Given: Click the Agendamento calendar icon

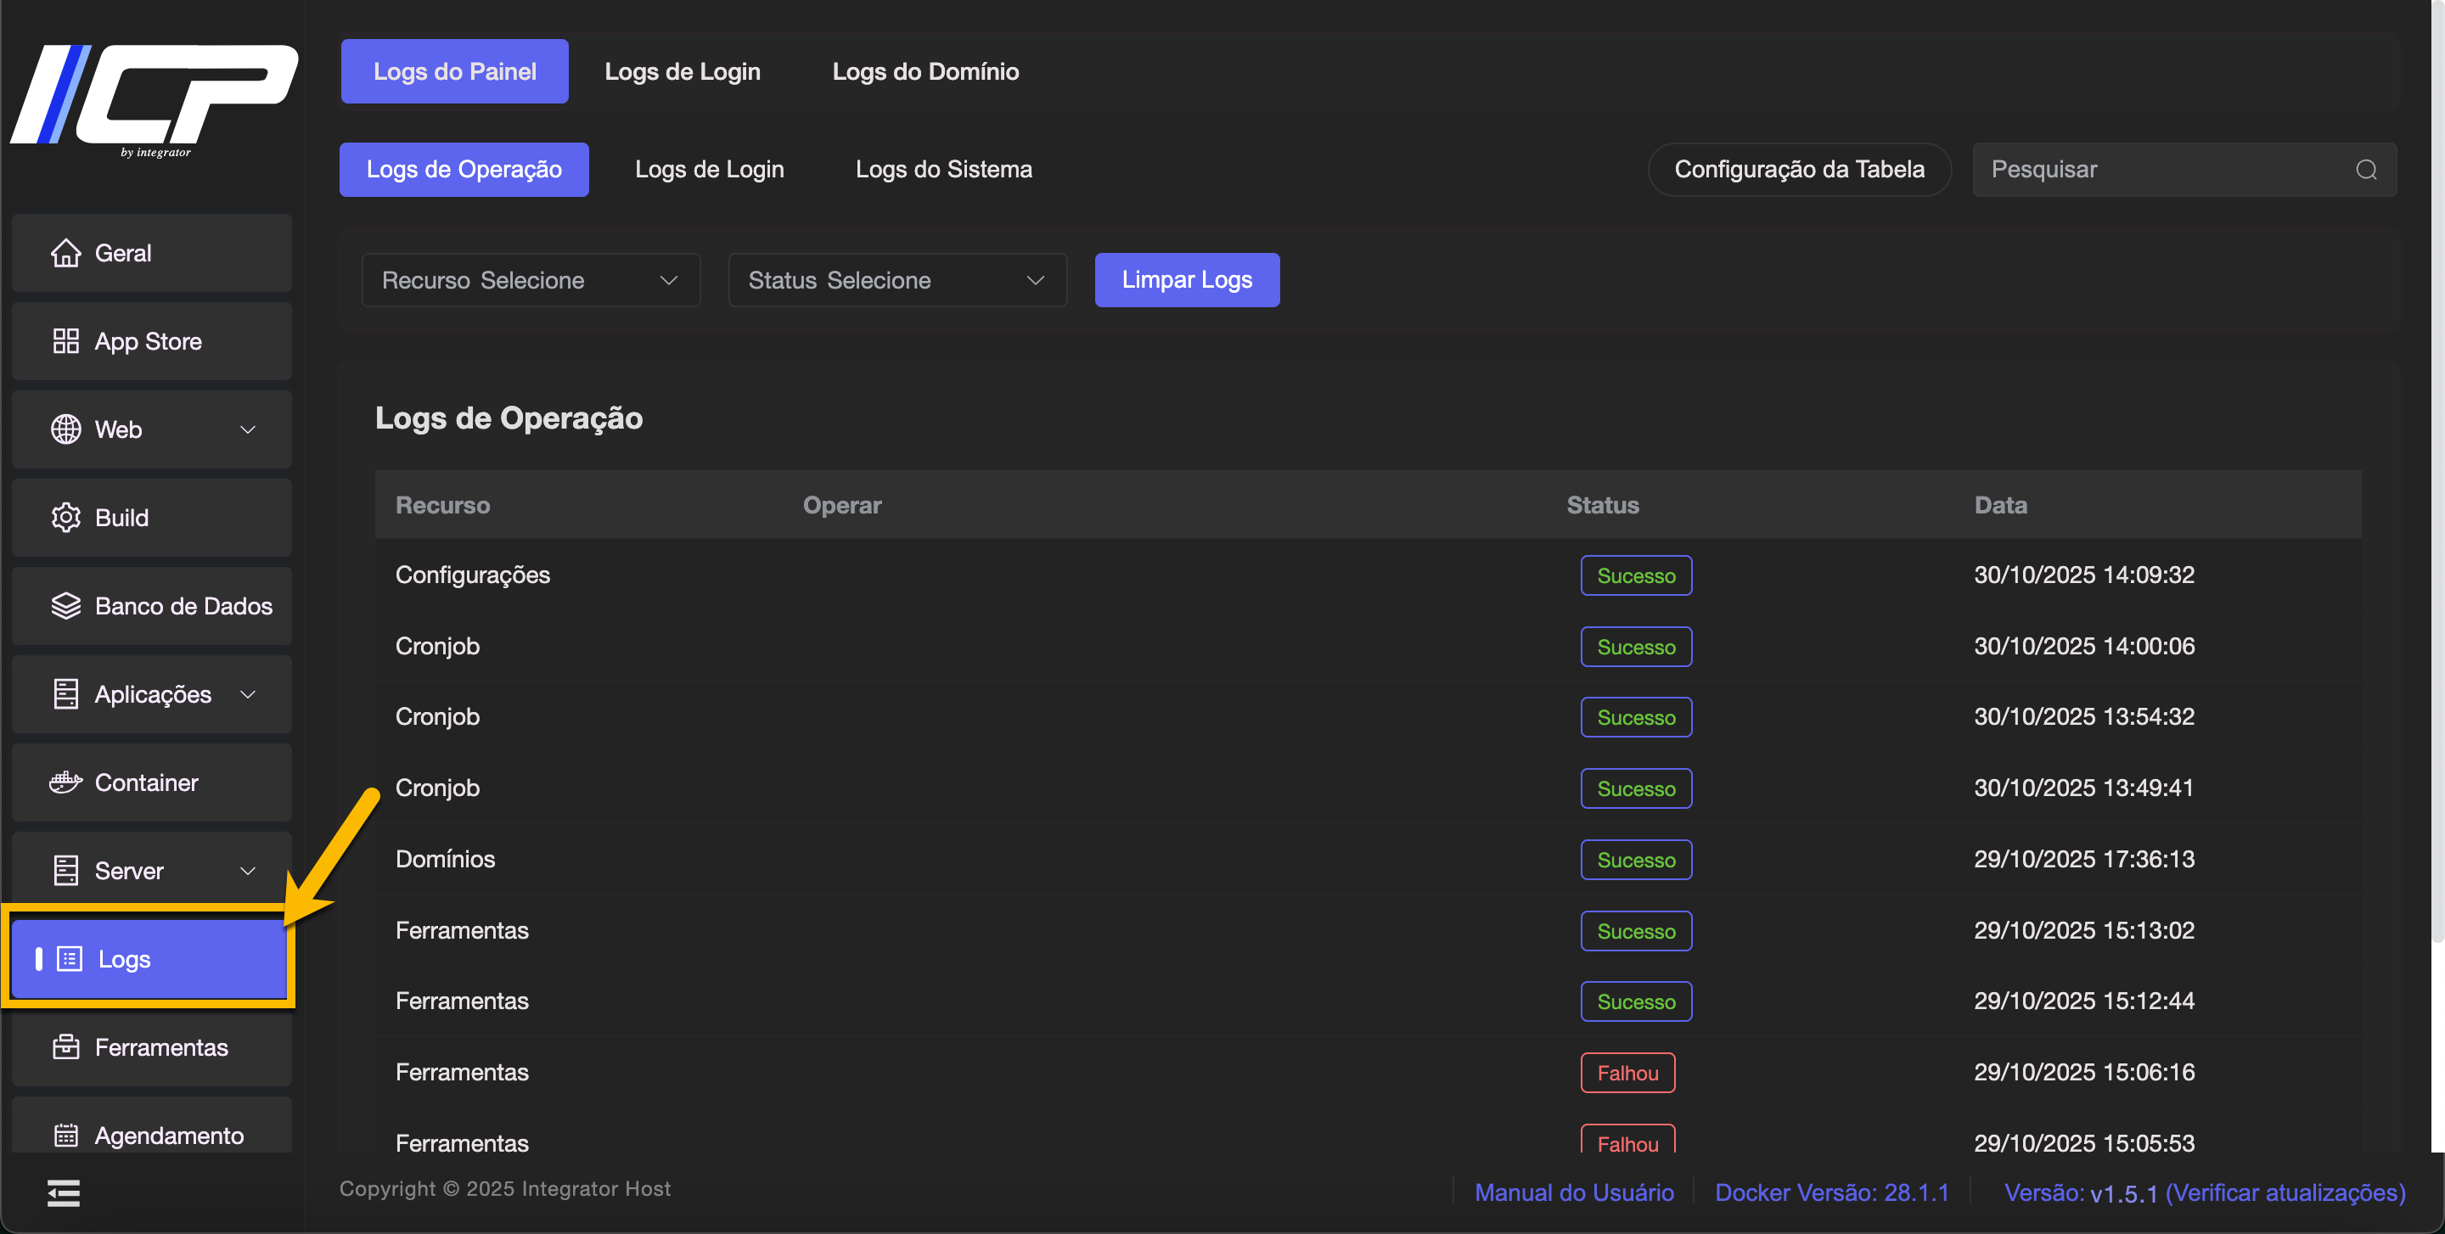Looking at the screenshot, I should (x=65, y=1136).
